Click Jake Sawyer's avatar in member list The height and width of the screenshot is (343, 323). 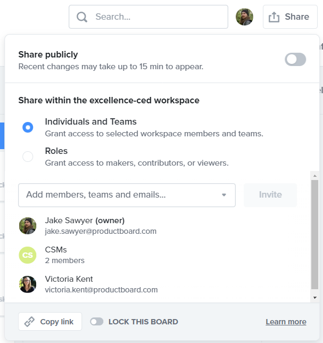coord(28,226)
